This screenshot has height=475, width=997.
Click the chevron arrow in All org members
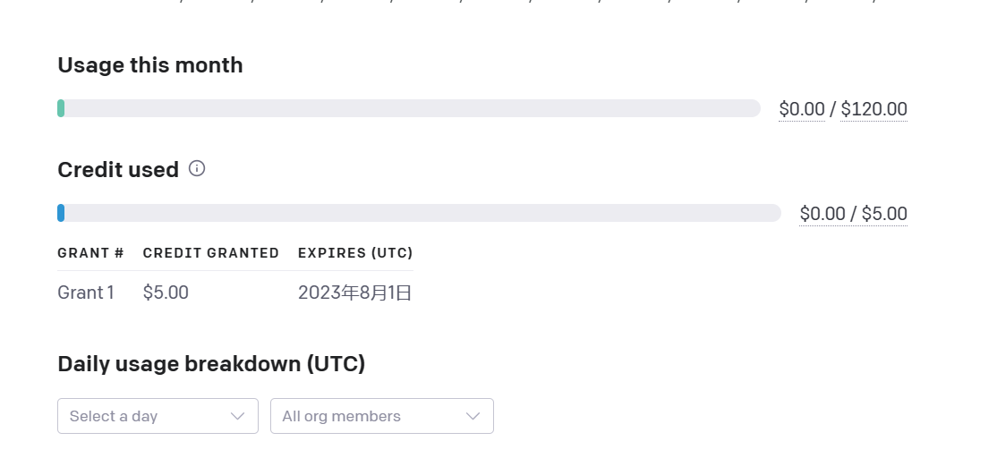click(x=473, y=416)
